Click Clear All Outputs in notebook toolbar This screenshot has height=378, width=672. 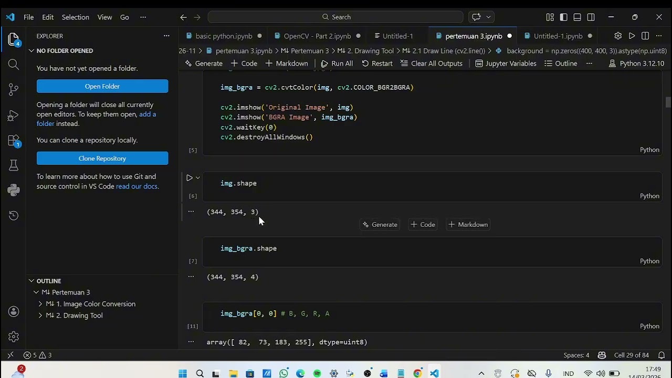click(x=431, y=64)
